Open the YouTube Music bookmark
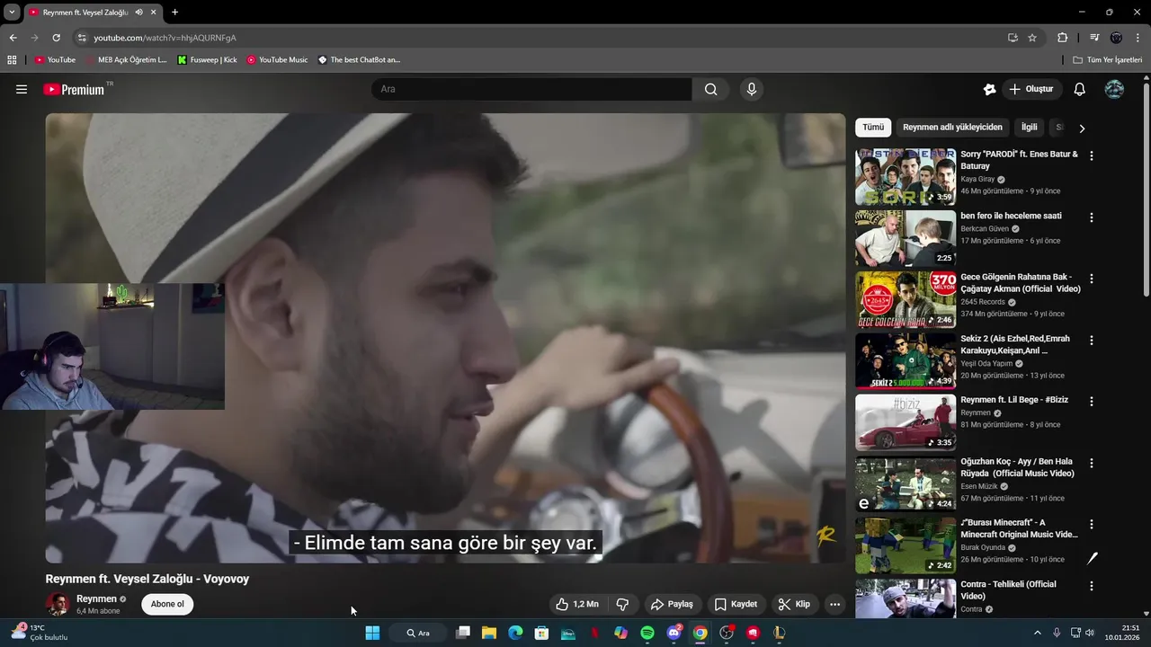 (277, 60)
